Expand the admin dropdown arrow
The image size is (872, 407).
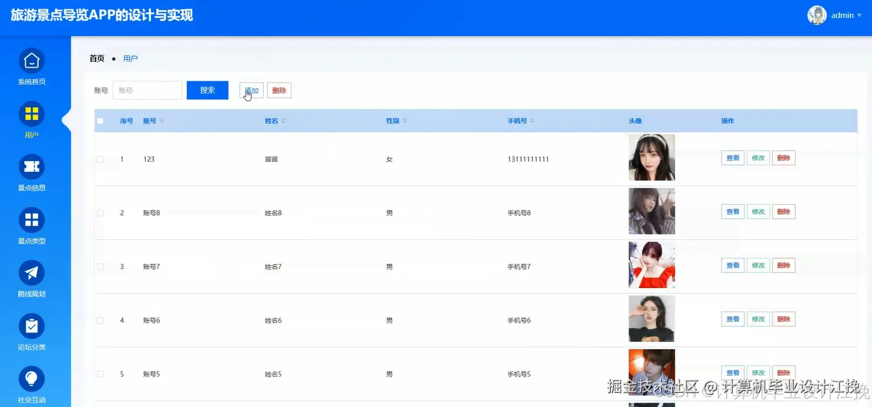pos(860,15)
